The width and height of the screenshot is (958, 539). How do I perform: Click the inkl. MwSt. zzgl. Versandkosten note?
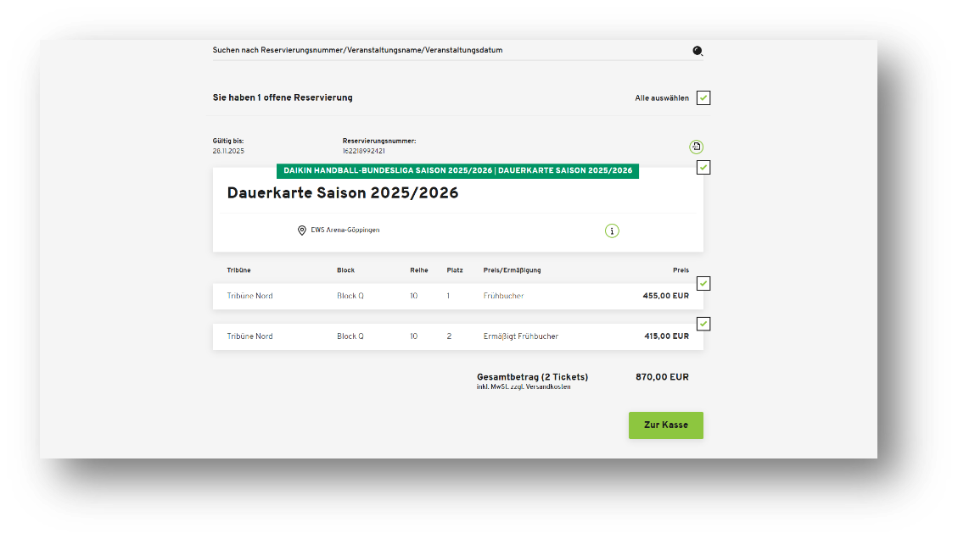click(524, 387)
